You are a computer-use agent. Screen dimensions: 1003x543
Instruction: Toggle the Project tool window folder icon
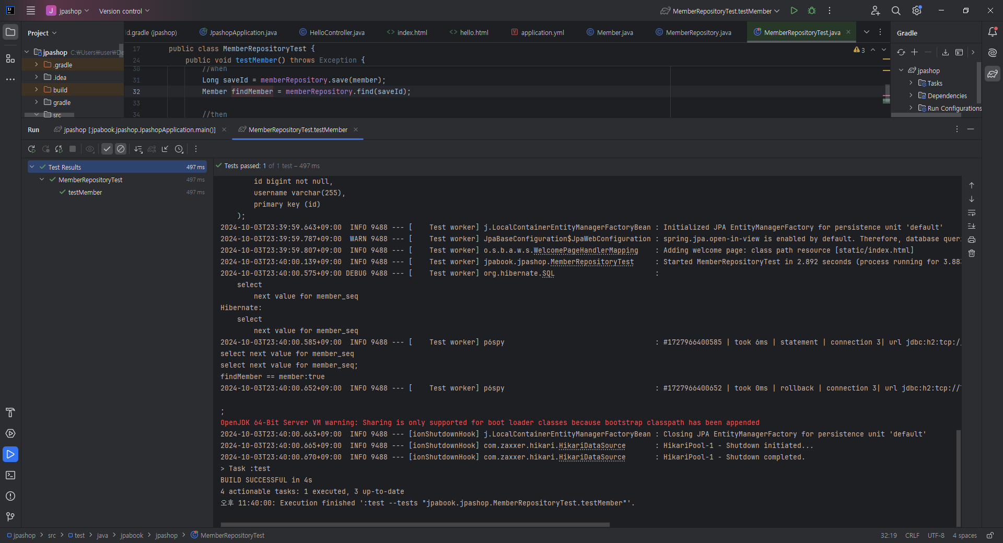click(x=10, y=32)
